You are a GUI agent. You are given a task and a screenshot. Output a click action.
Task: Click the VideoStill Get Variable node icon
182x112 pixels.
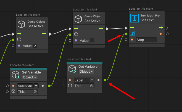pyautogui.click(x=16, y=75)
